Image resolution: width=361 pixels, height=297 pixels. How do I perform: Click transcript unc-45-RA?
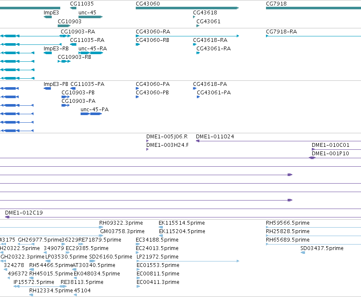(93, 49)
